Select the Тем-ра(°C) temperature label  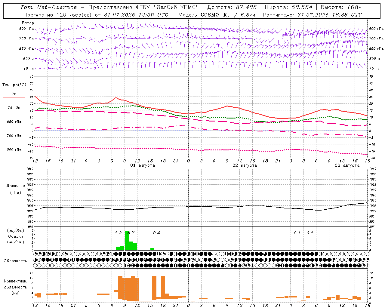tap(14, 85)
